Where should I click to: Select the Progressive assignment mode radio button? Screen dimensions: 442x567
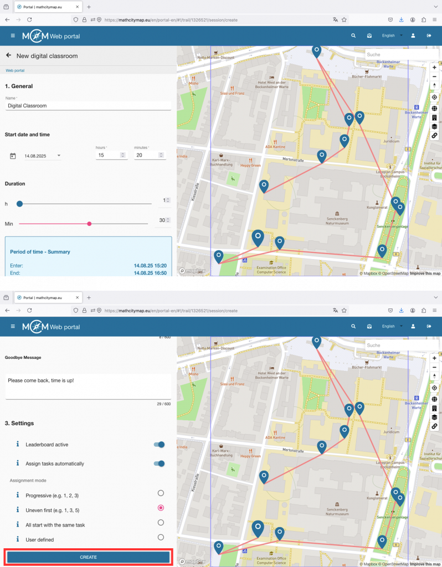[161, 493]
